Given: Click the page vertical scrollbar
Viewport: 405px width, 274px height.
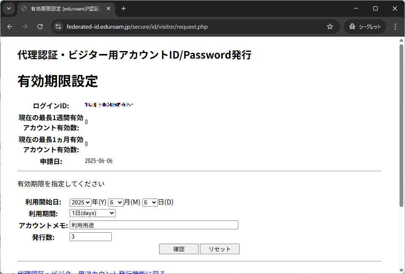Looking at the screenshot, I should tap(401, 126).
